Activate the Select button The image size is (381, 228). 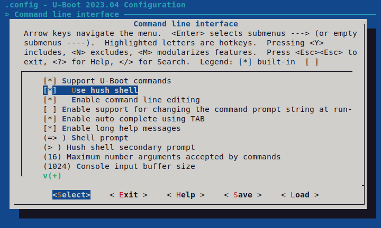coord(71,195)
